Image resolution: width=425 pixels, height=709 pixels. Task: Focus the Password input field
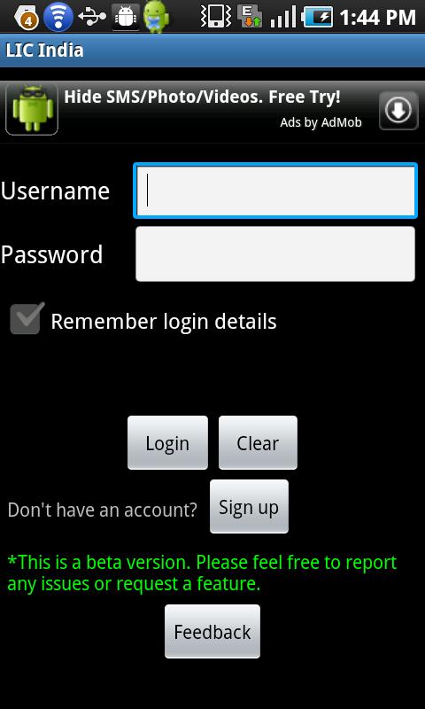point(275,254)
